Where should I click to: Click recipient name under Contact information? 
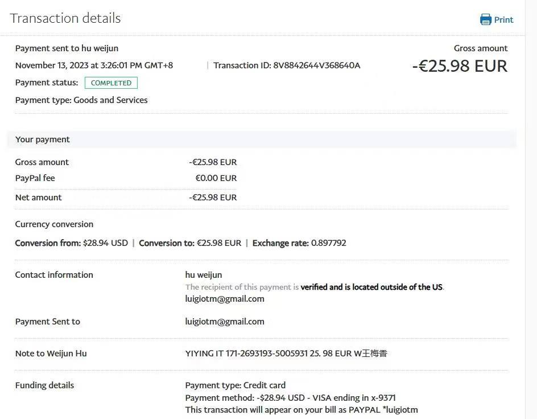[204, 275]
